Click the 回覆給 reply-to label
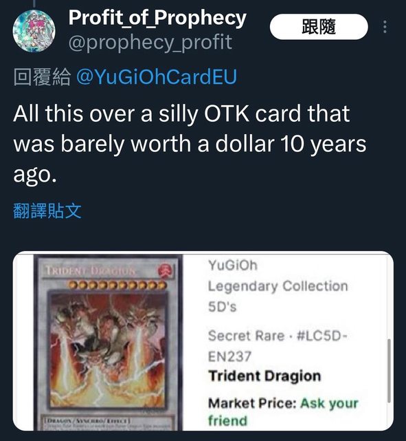 tap(42, 77)
